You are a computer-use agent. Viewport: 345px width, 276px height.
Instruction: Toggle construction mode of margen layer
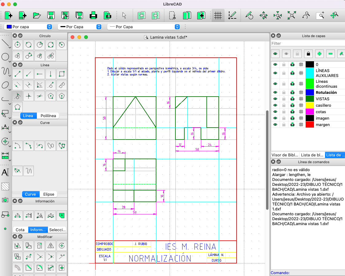pos(301,125)
